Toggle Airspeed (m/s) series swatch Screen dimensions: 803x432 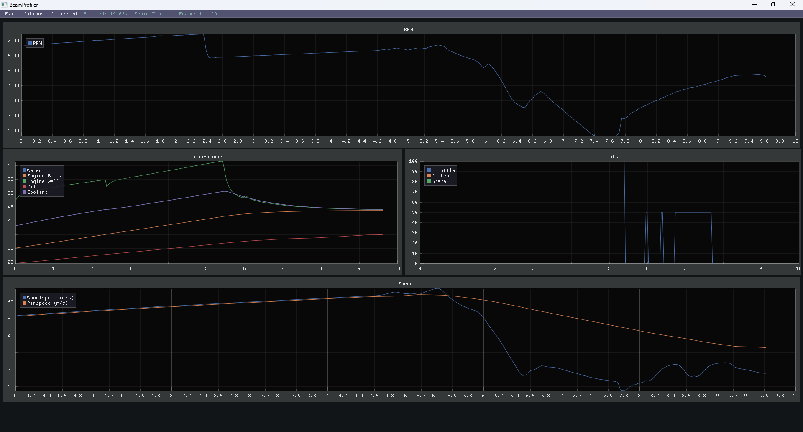(24, 303)
